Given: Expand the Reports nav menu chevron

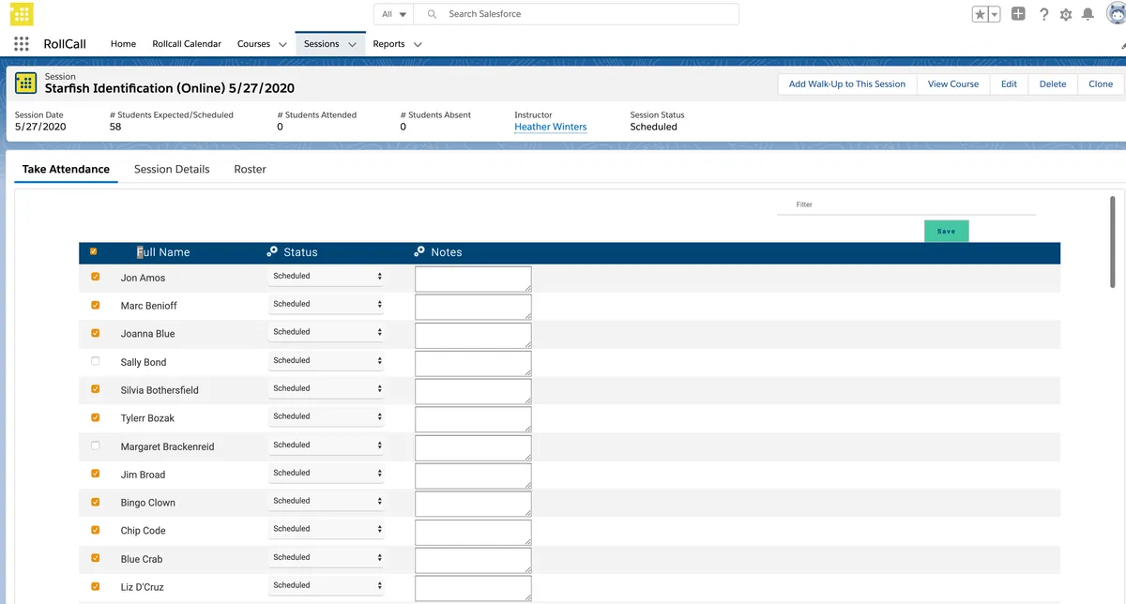Looking at the screenshot, I should [x=418, y=44].
